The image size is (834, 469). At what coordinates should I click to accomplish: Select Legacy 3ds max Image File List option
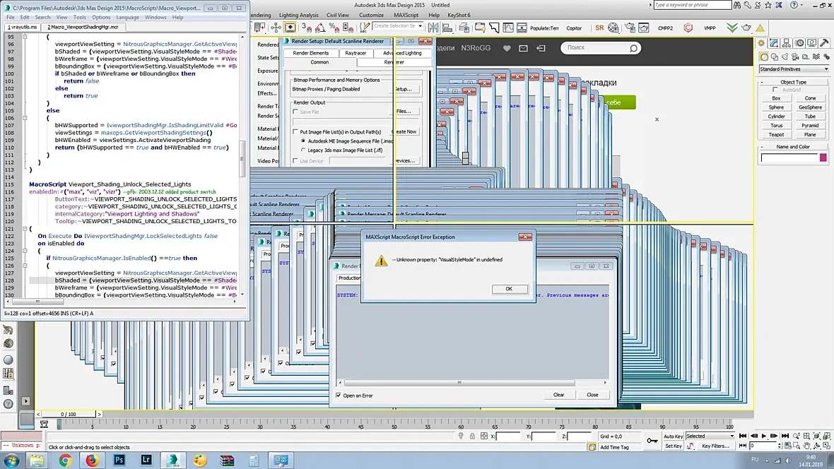pyautogui.click(x=303, y=150)
